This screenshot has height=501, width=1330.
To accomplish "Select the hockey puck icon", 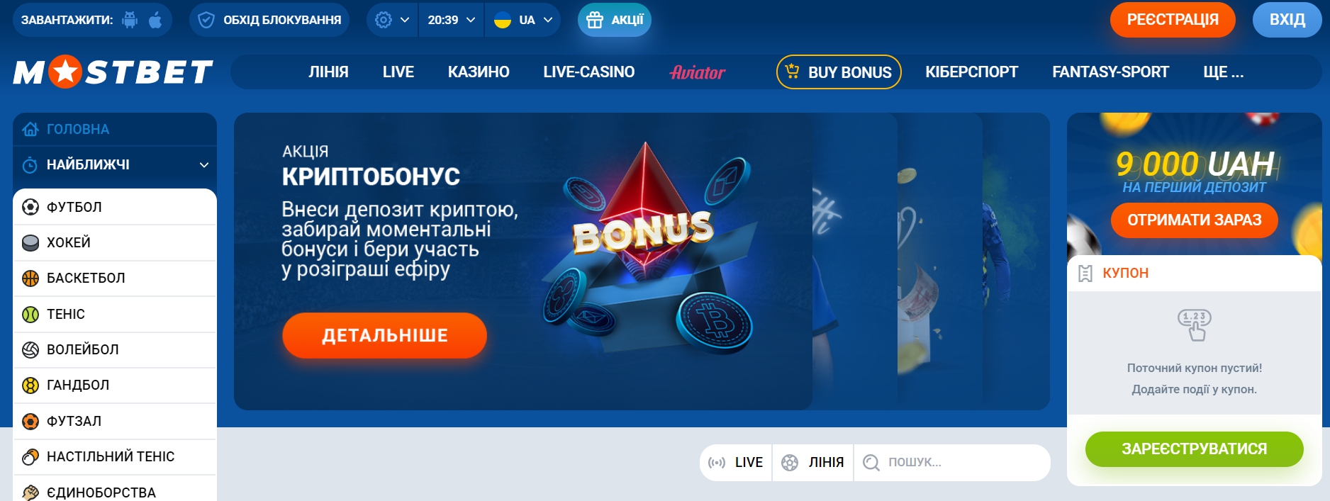I will 30,242.
